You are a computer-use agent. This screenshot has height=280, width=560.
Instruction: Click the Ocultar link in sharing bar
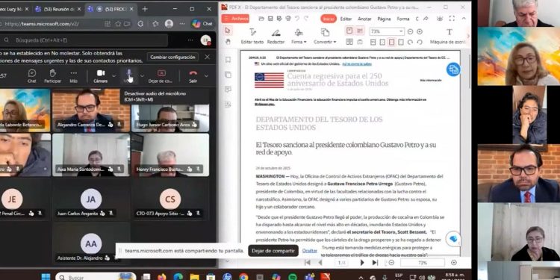point(310,251)
